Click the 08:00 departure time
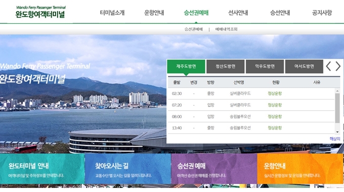Screen dimensions: 344x192 177,117
